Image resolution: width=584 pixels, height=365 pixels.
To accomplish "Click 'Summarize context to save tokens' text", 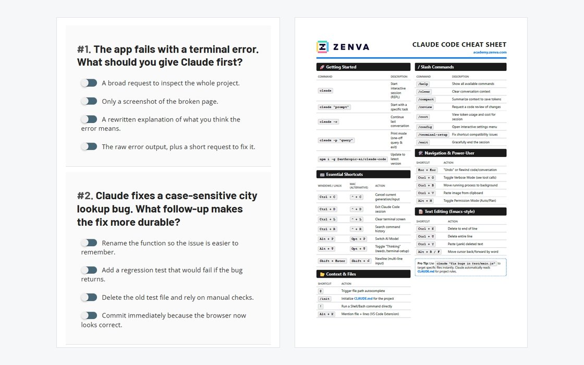I will pos(477,99).
